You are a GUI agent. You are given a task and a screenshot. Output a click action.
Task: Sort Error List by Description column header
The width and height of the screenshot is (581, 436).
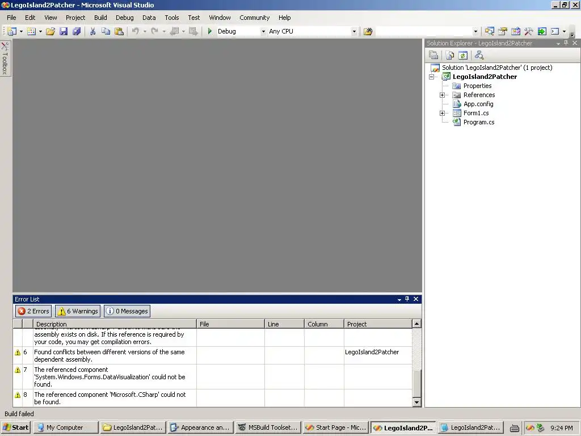(115, 324)
